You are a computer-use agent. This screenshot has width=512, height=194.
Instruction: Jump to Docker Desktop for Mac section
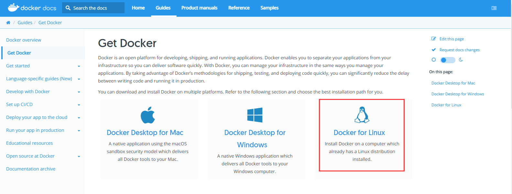[453, 83]
